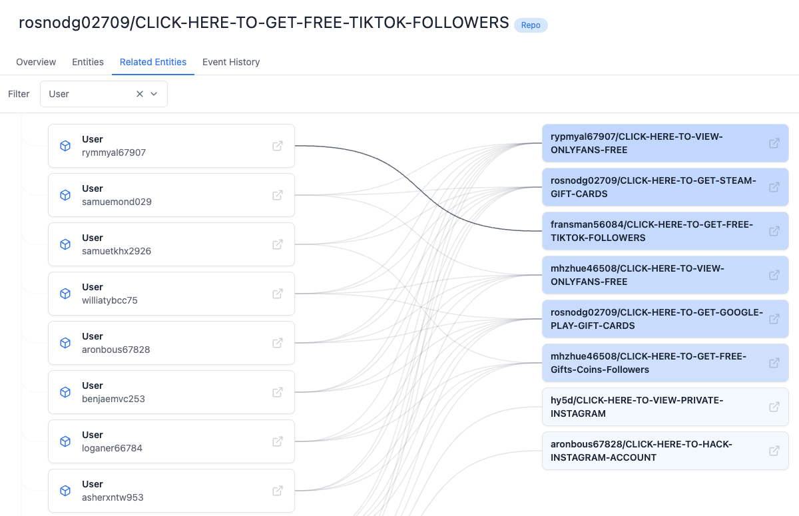Clear the User filter selection

(x=140, y=94)
